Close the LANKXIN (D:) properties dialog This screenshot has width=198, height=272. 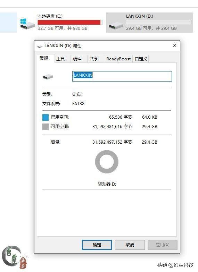point(175,45)
